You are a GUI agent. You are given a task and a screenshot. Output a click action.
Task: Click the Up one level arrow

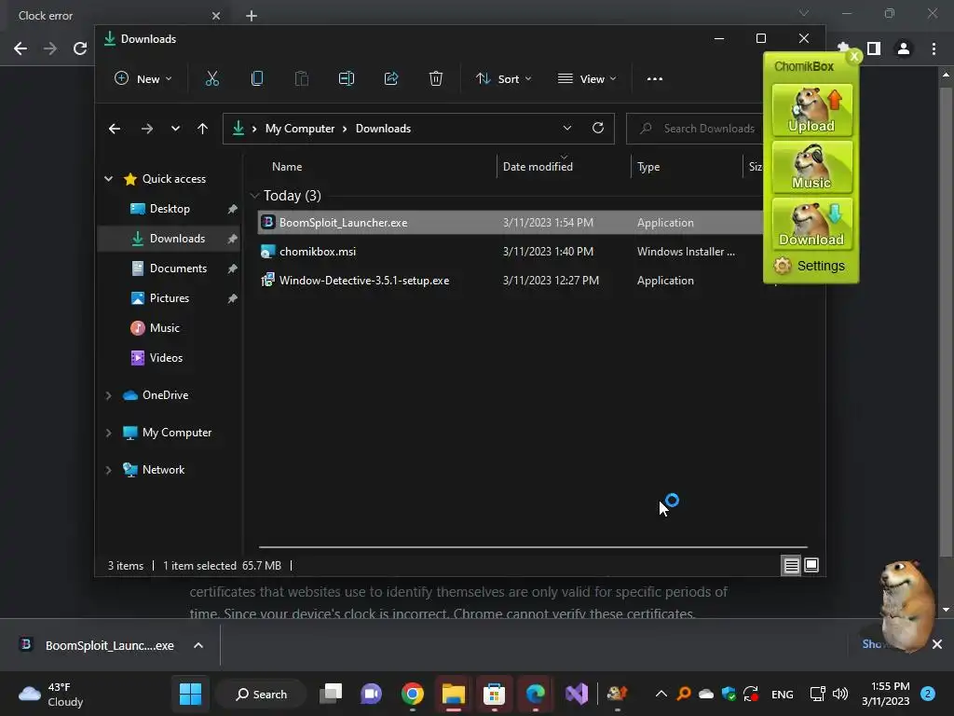[202, 129]
